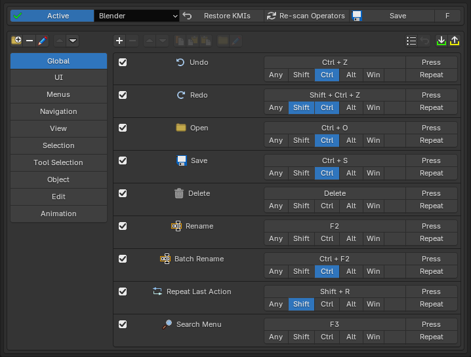The width and height of the screenshot is (471, 357).
Task: Click the Ctrl + Z hotkey field
Action: (335, 62)
